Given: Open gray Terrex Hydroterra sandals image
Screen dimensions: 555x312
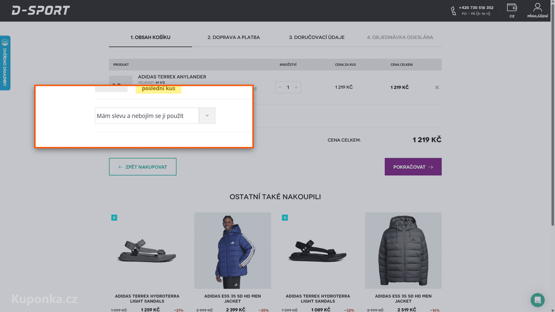Looking at the screenshot, I should point(147,251).
